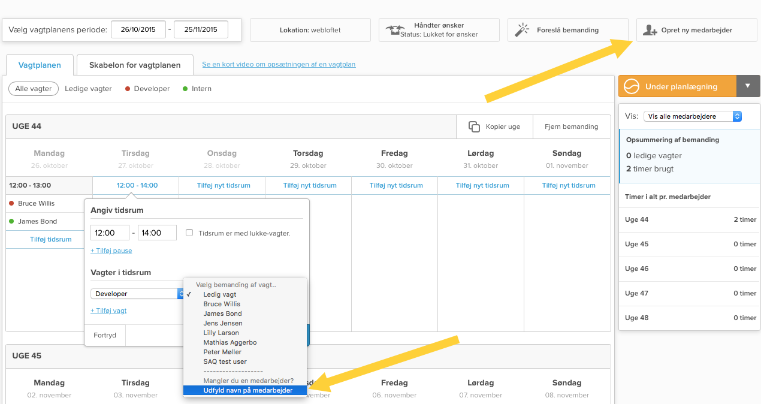
Task: Open the Under planlægning dropdown arrow
Action: [747, 86]
